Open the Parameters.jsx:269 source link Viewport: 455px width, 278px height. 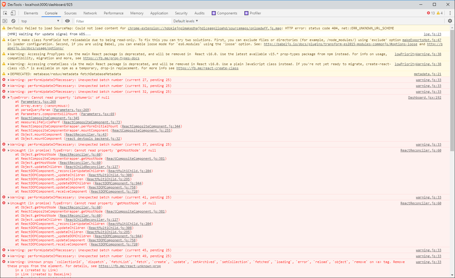[38, 102]
